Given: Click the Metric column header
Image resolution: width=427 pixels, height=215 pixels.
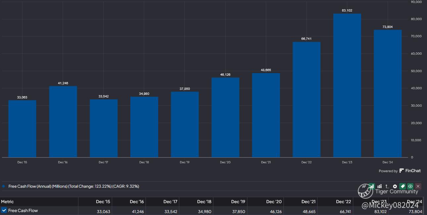Looking at the screenshot, I should click(7, 202).
